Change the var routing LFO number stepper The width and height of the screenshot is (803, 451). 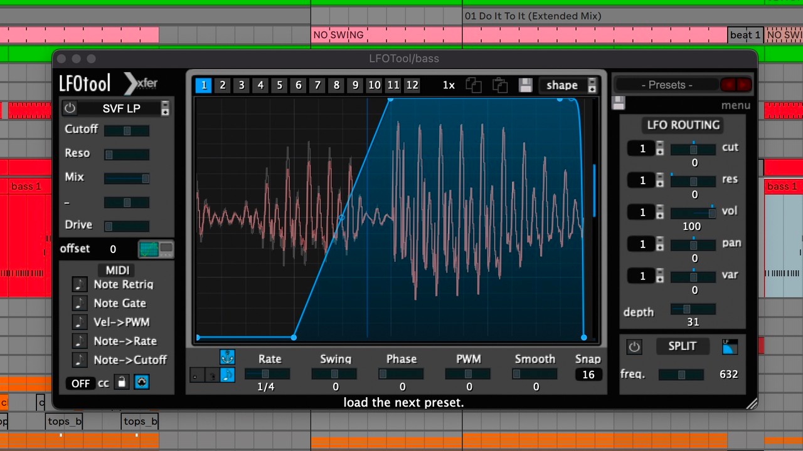pos(660,276)
